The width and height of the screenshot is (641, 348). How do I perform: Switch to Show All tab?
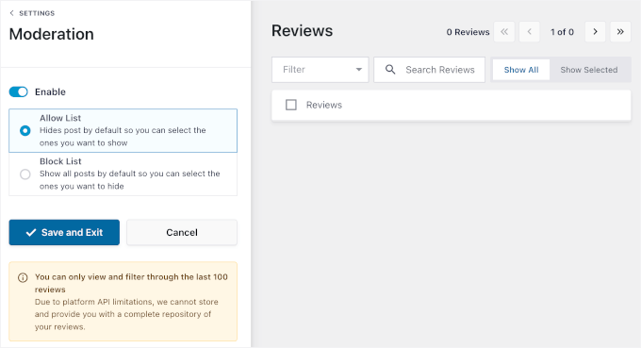(x=521, y=70)
